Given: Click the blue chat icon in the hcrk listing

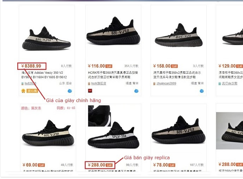Looking at the screenshot, I should [137, 91].
